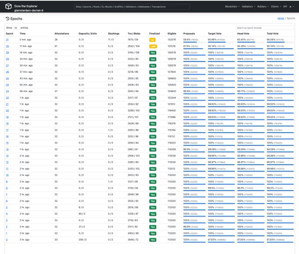Click the yellow Just badge for epoch 30

tap(153, 46)
